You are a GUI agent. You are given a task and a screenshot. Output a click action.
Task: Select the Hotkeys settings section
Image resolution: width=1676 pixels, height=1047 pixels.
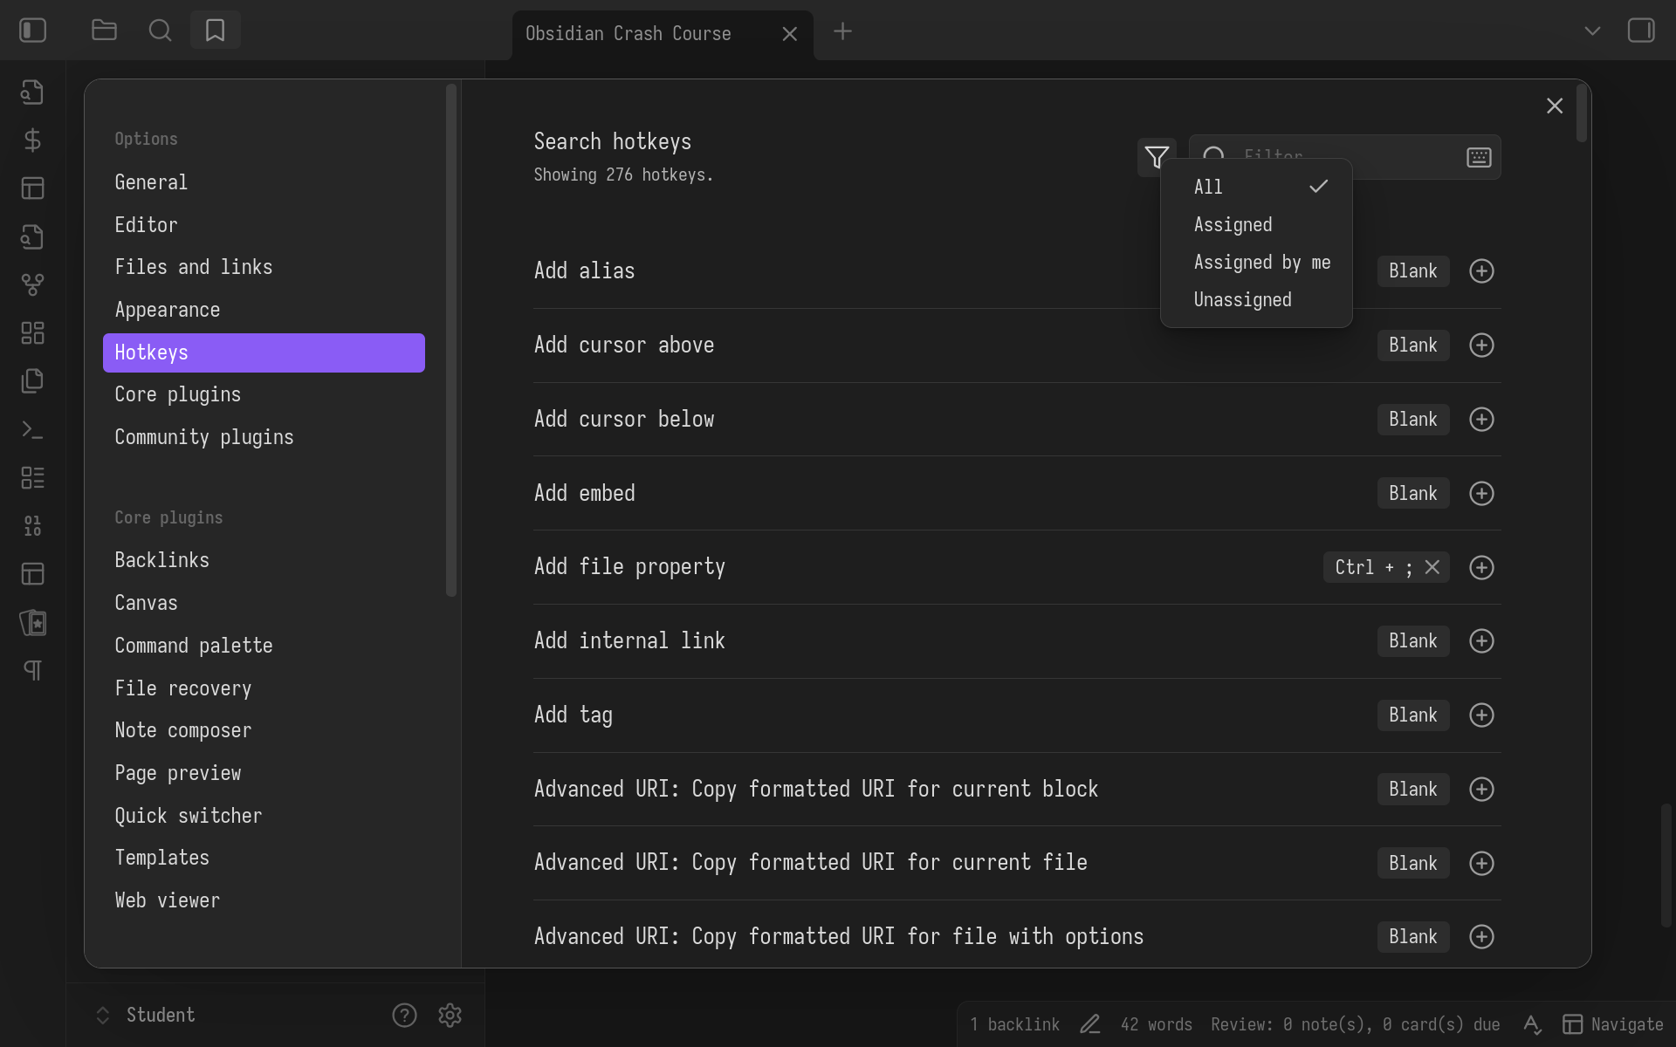coord(264,352)
